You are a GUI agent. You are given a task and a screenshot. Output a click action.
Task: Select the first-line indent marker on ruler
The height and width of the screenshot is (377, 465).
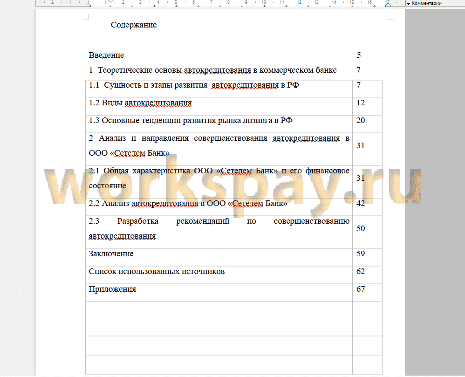point(110,1)
